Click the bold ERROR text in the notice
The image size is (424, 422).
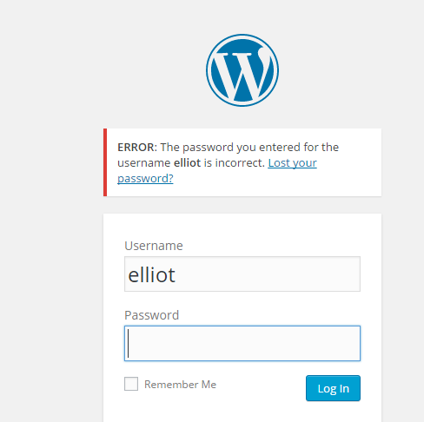click(x=137, y=148)
